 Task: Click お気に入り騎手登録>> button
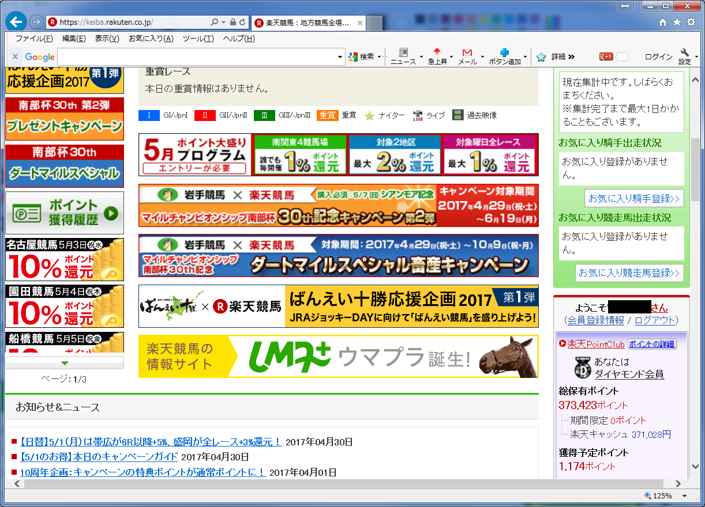coord(634,198)
